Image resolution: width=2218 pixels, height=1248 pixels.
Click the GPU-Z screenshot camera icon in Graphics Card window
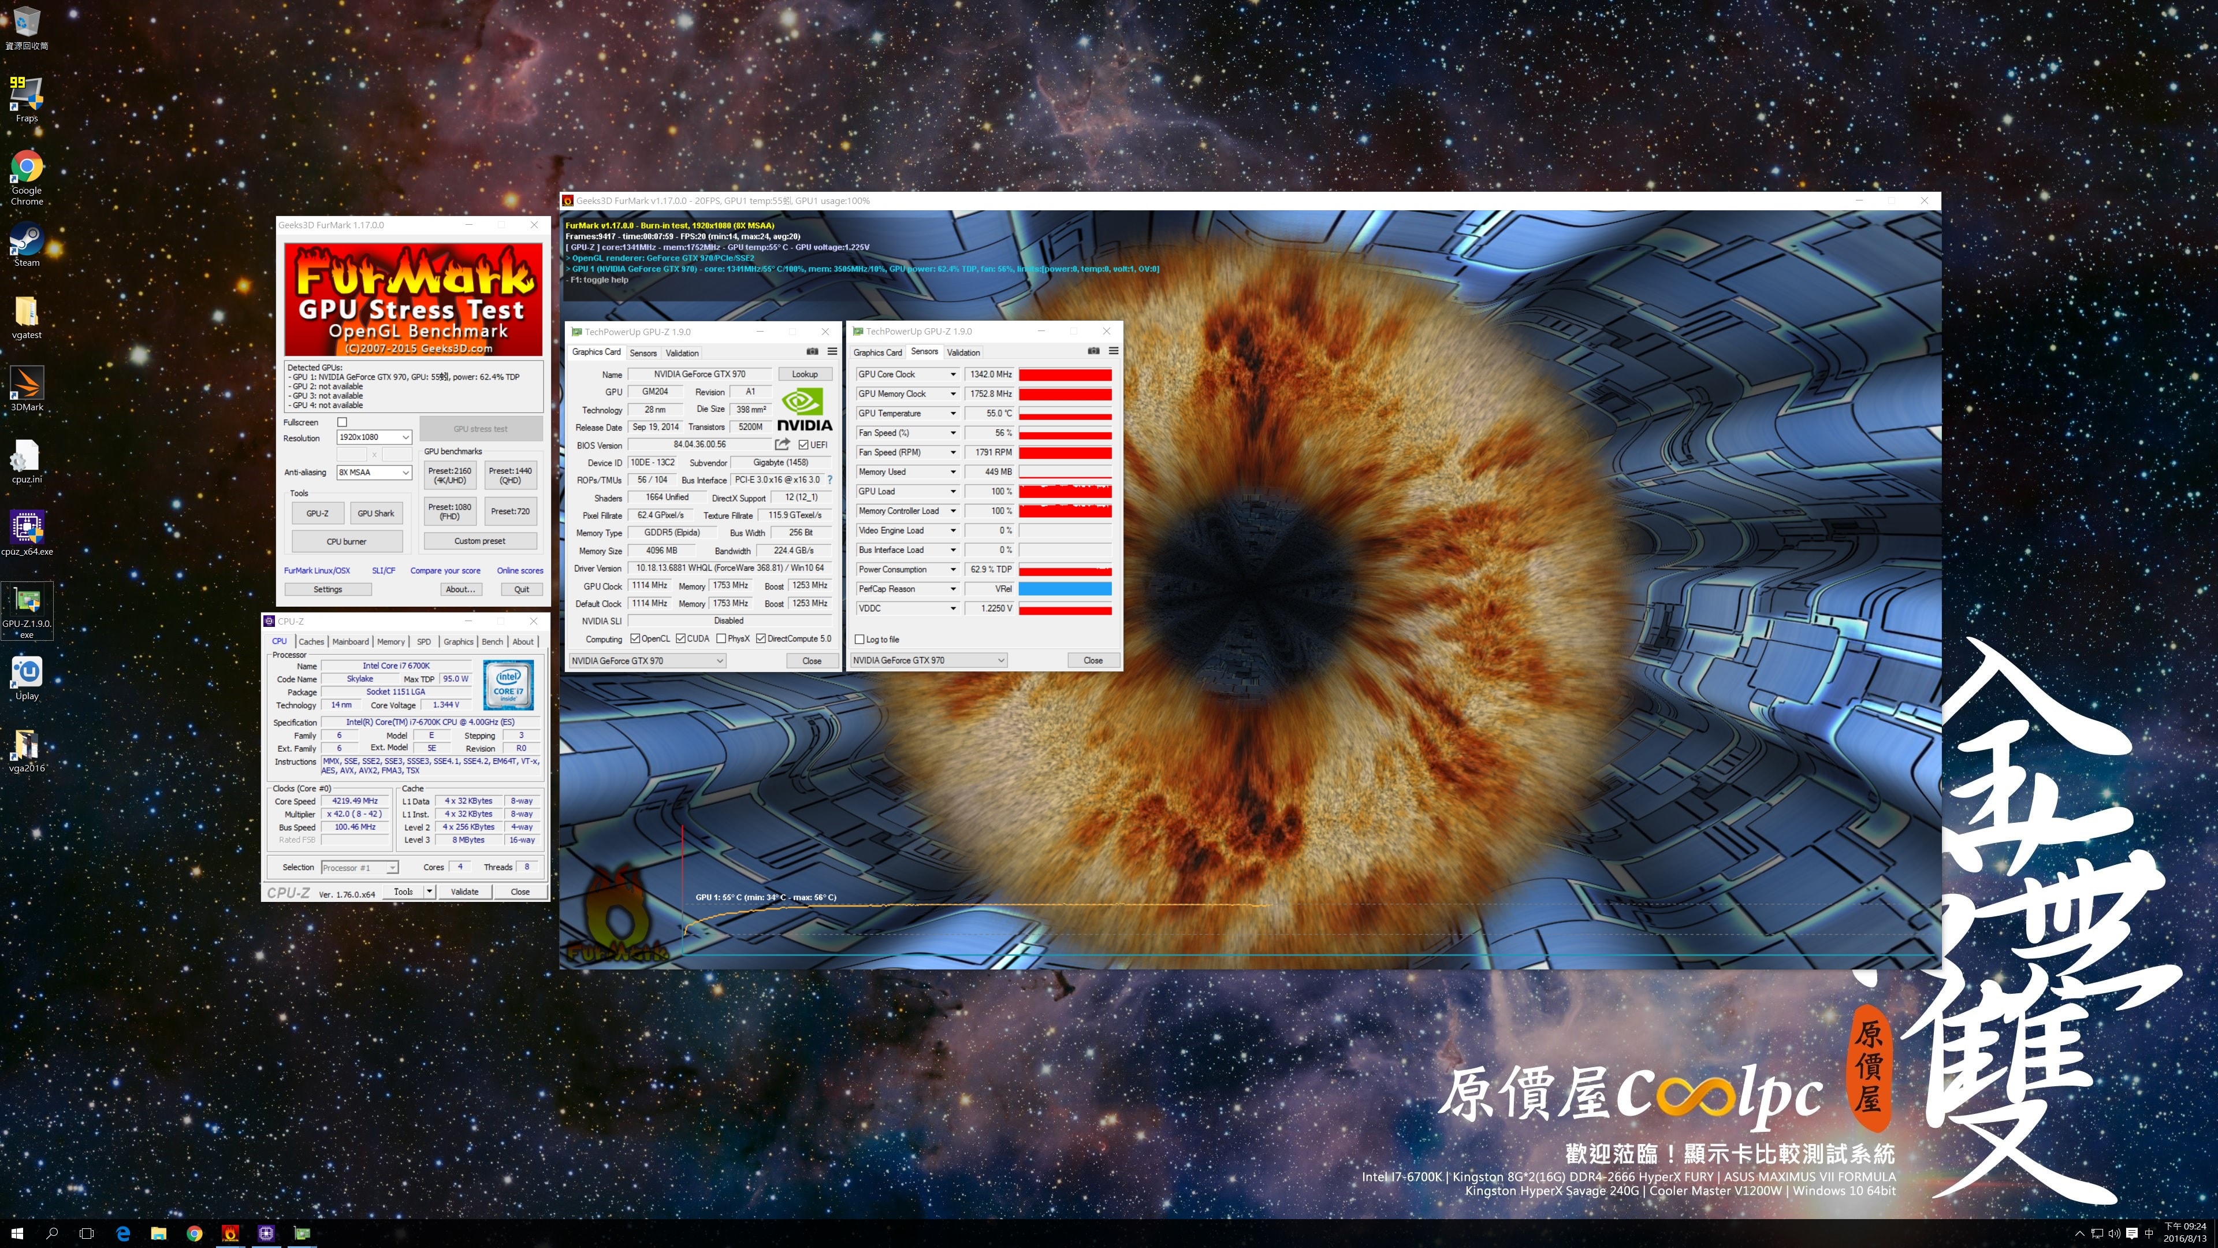point(812,351)
